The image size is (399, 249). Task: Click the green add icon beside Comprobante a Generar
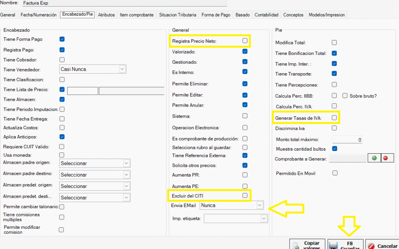374,158
